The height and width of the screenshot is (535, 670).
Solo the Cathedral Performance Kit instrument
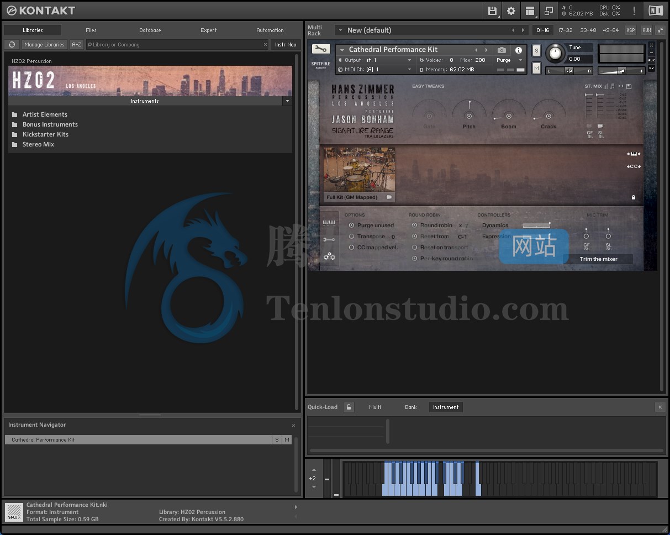pos(536,50)
